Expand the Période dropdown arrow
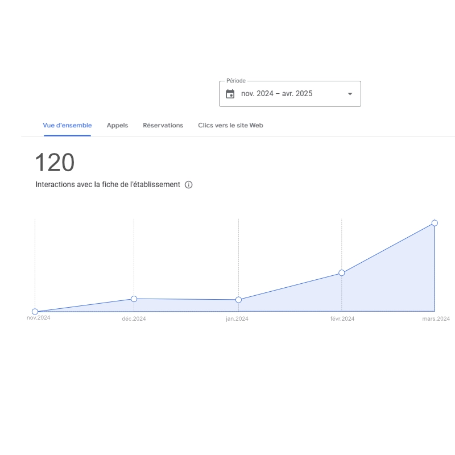This screenshot has height=455, width=455. pos(350,94)
